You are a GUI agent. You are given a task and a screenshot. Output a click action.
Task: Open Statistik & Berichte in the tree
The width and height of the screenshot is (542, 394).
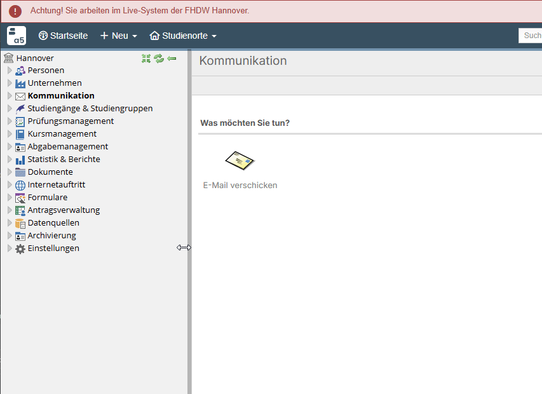coord(64,160)
